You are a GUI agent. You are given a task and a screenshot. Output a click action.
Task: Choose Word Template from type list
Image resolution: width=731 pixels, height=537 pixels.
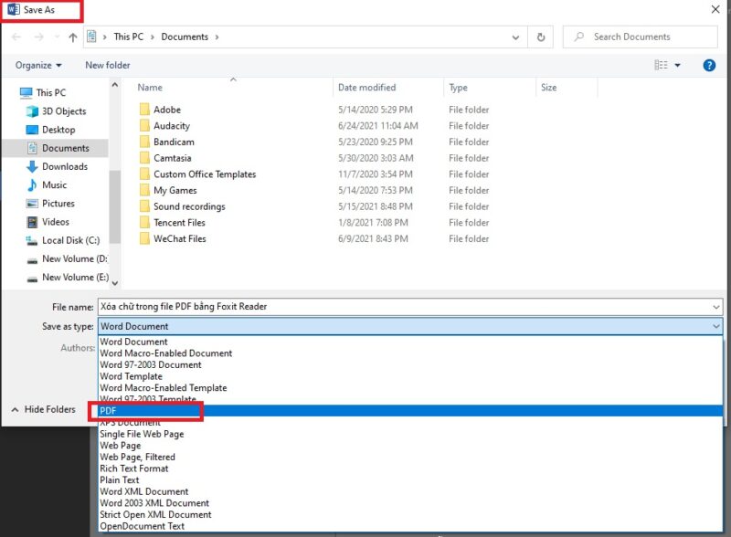[x=410, y=376]
